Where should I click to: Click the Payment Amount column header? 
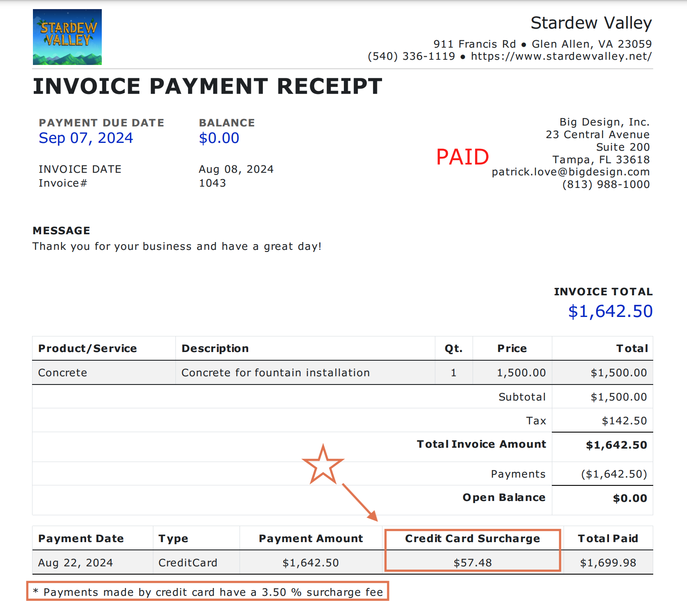311,539
